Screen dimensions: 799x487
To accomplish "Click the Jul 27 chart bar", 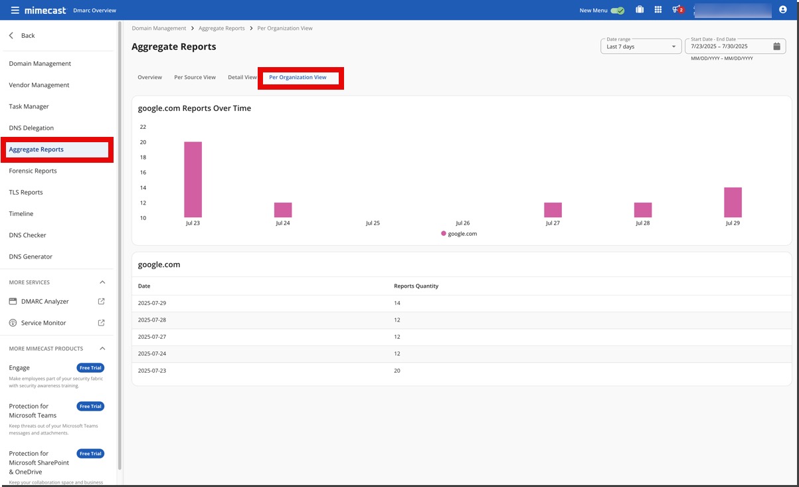I will coord(553,210).
